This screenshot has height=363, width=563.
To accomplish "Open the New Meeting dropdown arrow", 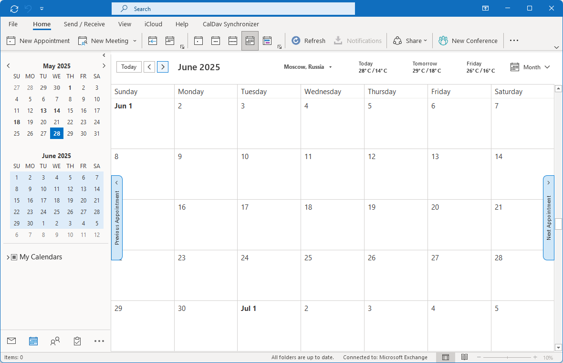I will [x=135, y=41].
